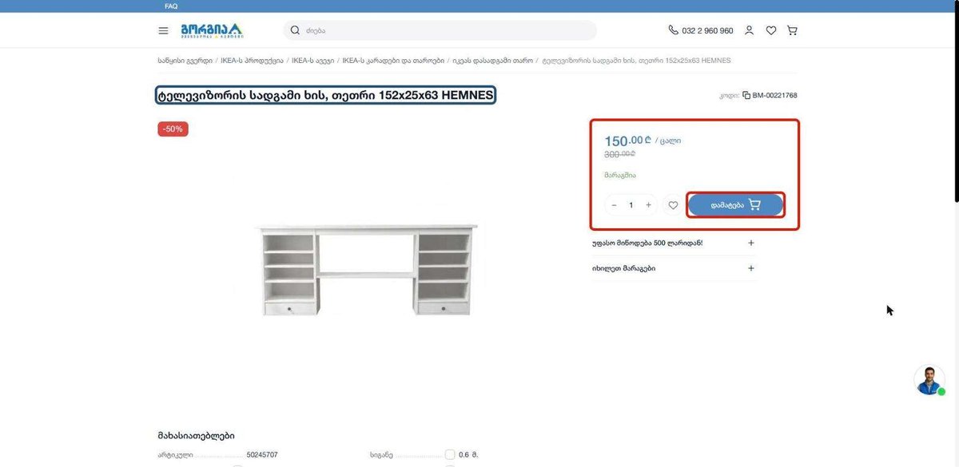959x467 pixels.
Task: Open IKEA-ს კარადები და თაროები breadcrumb
Action: [x=393, y=61]
